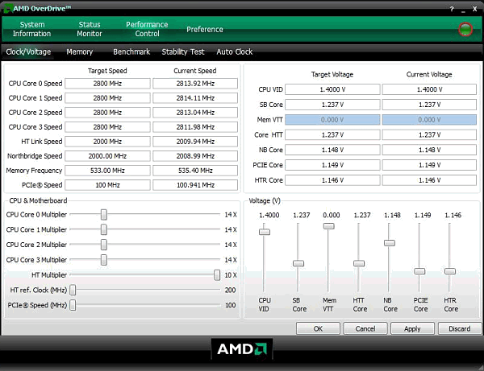484x371 pixels.
Task: Click the CPU Core 0 Multiplier slider handle
Action: pos(104,215)
